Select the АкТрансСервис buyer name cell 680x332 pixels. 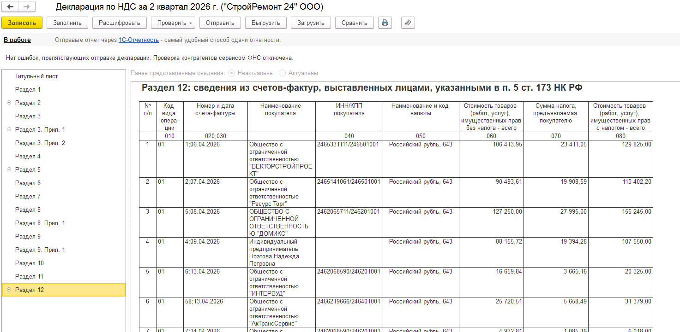(x=282, y=312)
